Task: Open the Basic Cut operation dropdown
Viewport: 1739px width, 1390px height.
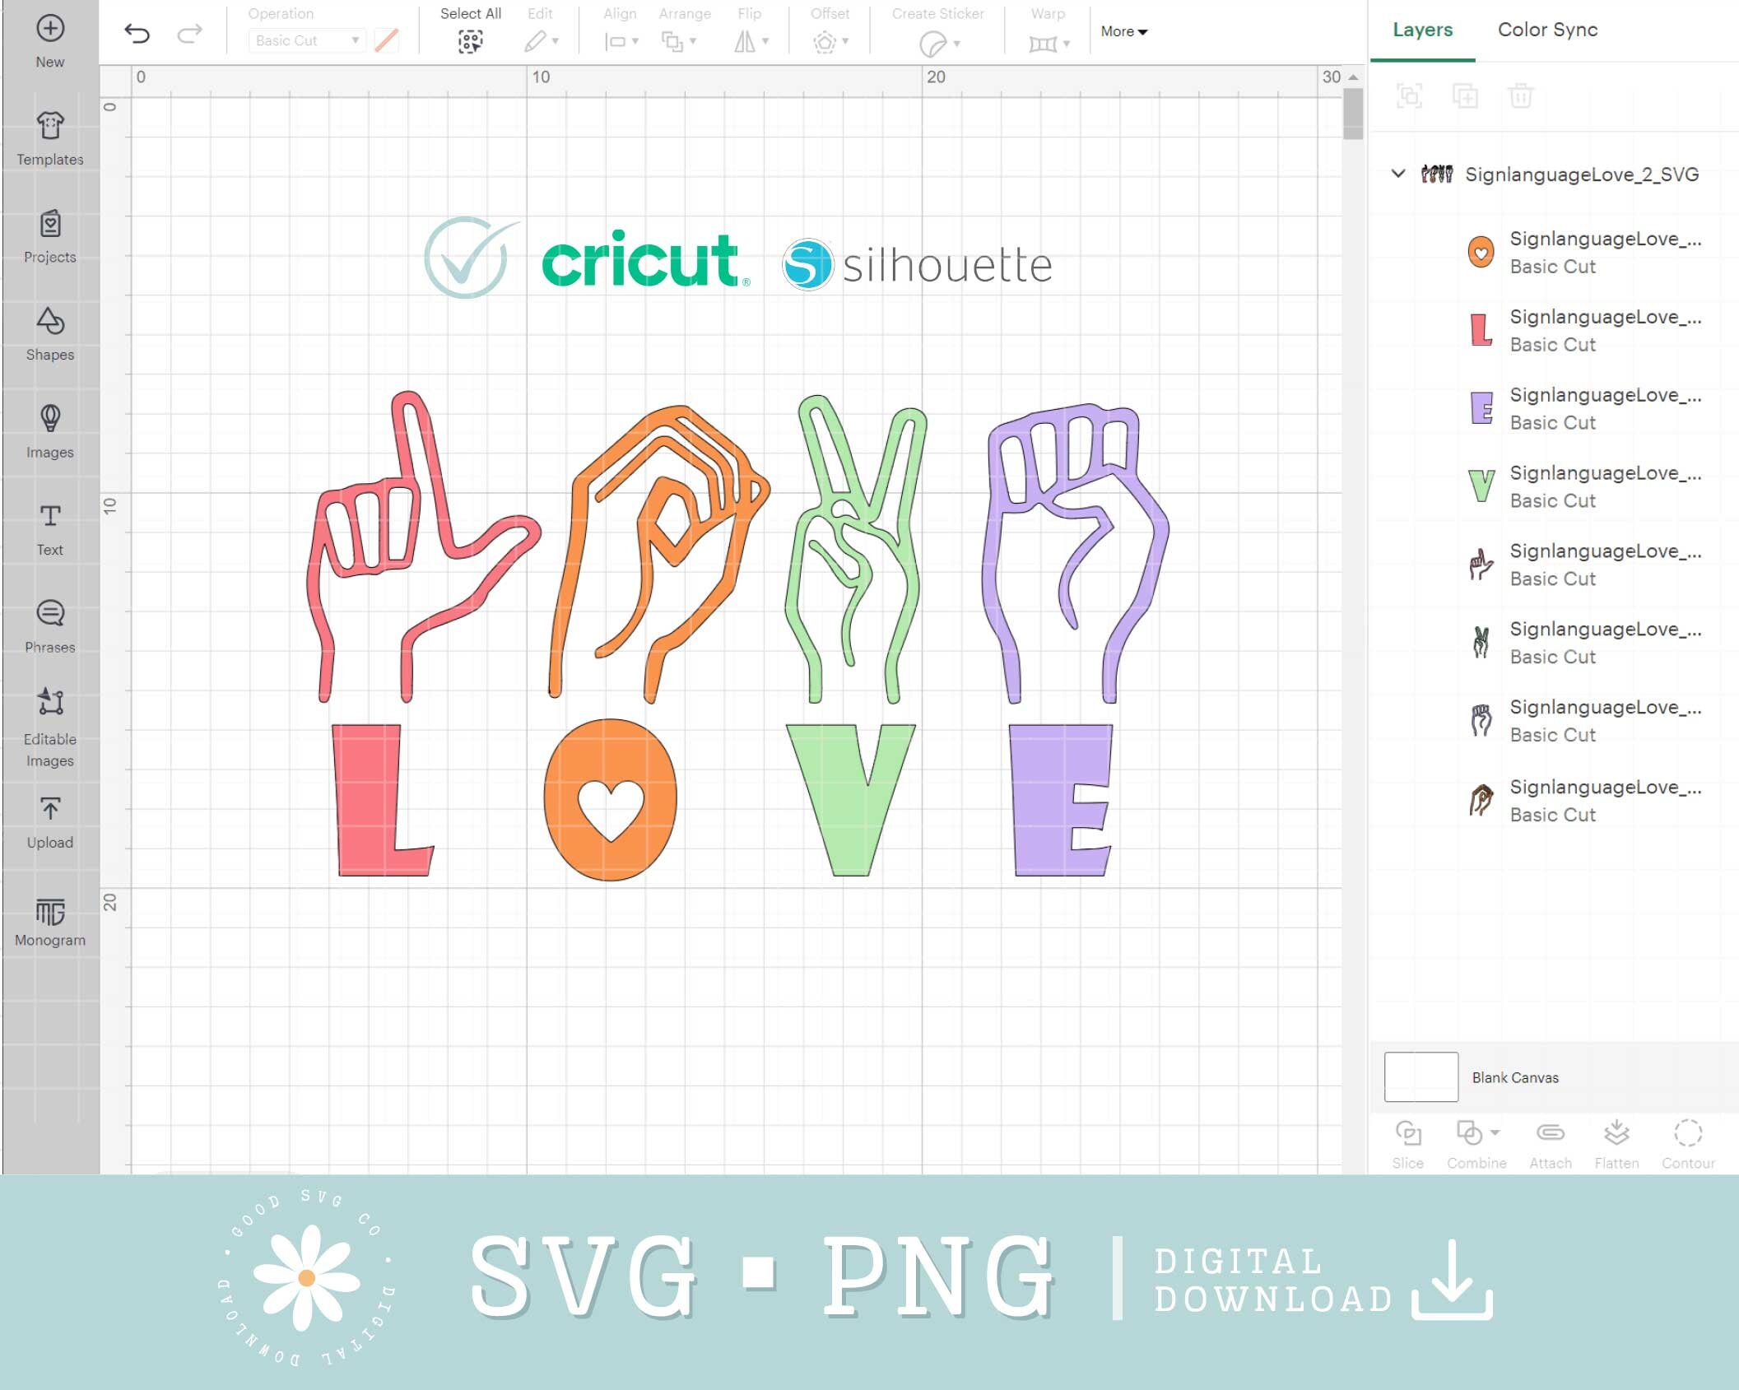Action: (x=305, y=40)
